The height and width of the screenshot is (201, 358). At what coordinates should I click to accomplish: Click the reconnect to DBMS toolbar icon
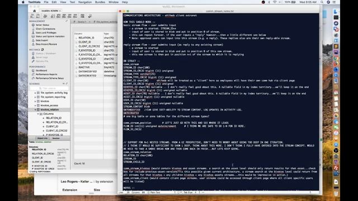point(89,16)
